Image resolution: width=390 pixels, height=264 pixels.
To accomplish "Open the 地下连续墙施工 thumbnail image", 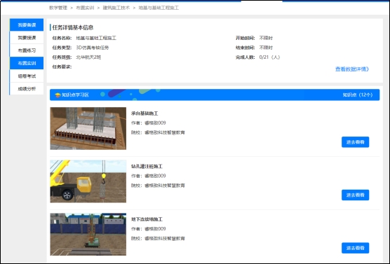I will click(88, 234).
